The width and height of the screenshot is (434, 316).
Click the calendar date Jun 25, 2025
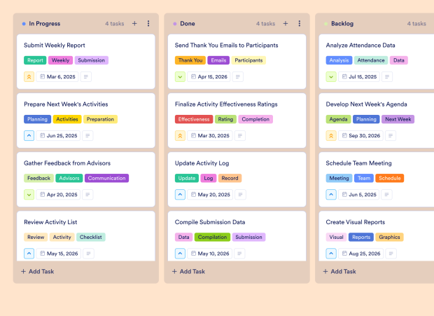click(x=59, y=136)
